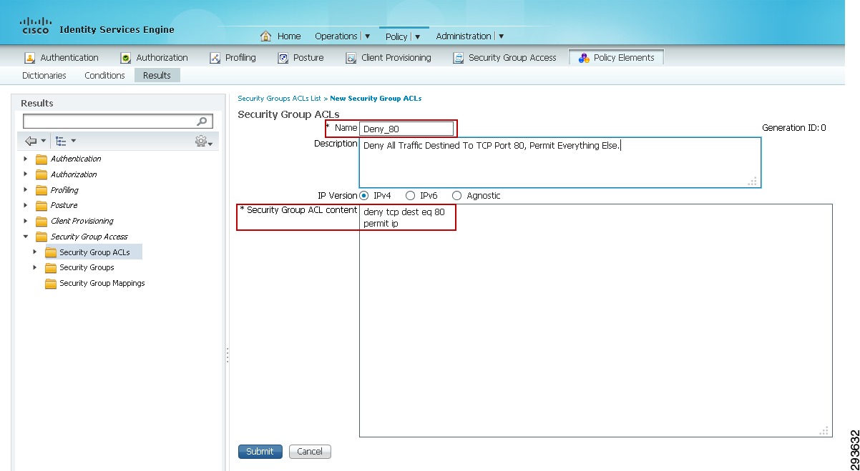Select the IPv6 radio button
This screenshot has height=471, width=860.
tap(411, 196)
